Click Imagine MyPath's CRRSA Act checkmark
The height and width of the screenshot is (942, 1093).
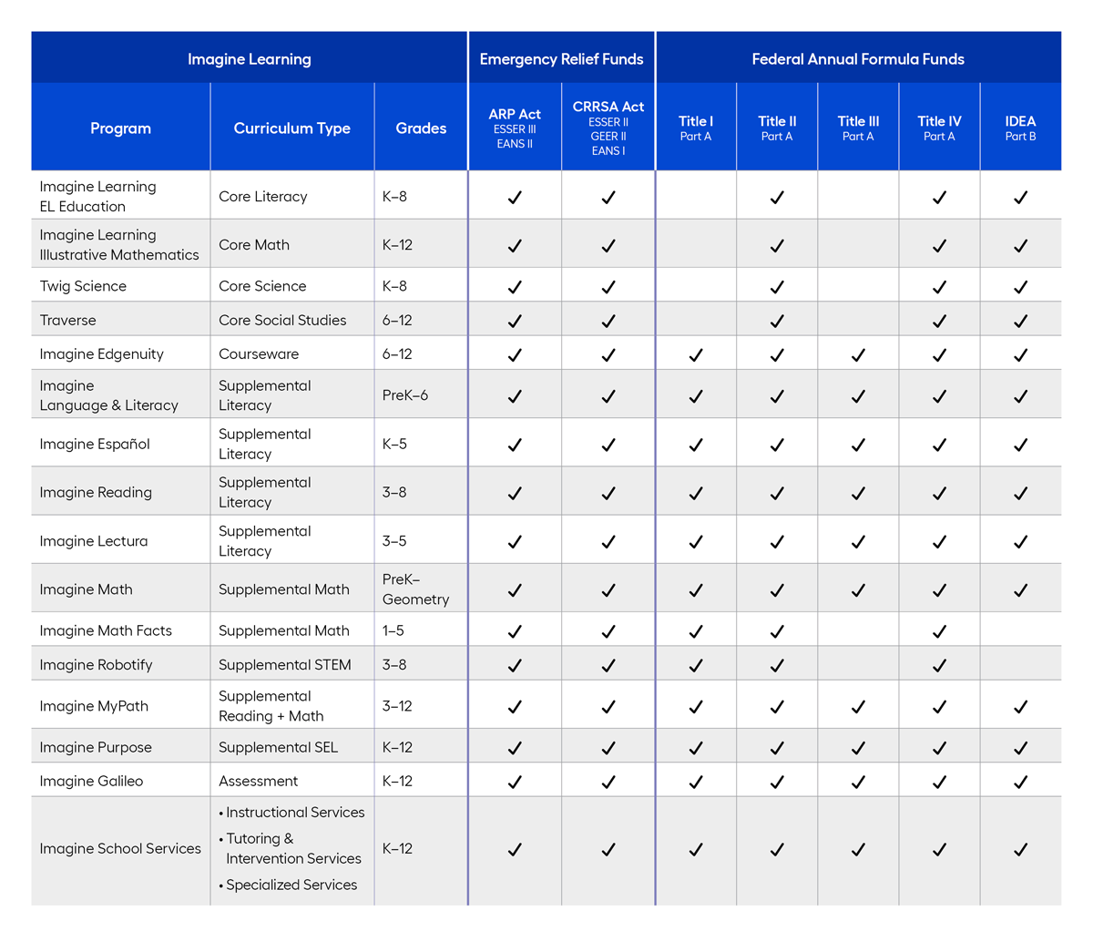click(608, 706)
